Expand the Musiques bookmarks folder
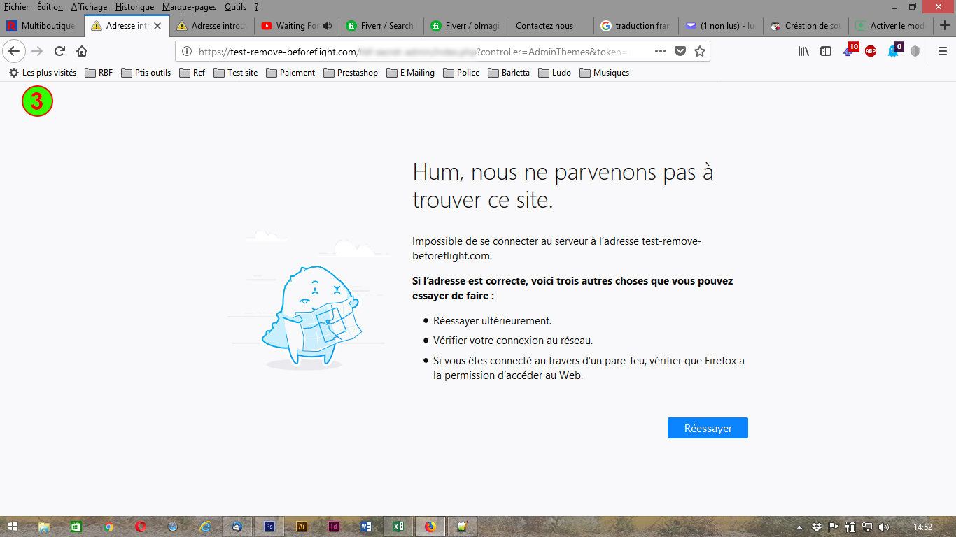 pyautogui.click(x=605, y=73)
